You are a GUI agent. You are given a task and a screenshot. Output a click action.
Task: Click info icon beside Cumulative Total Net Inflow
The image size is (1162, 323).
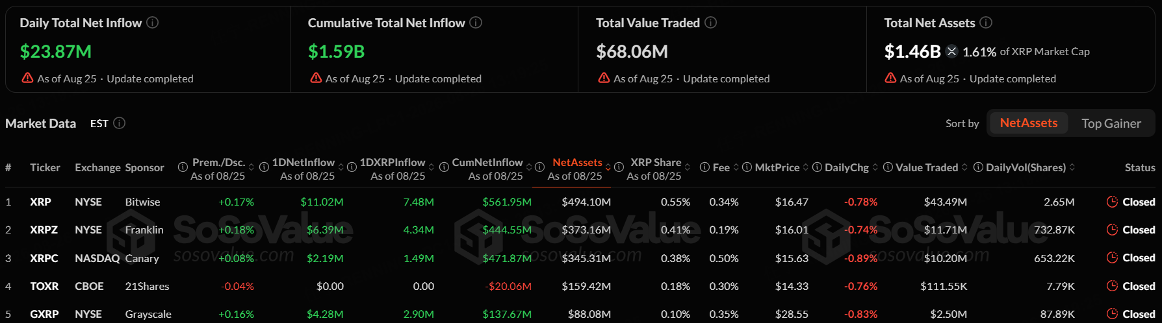(x=476, y=23)
